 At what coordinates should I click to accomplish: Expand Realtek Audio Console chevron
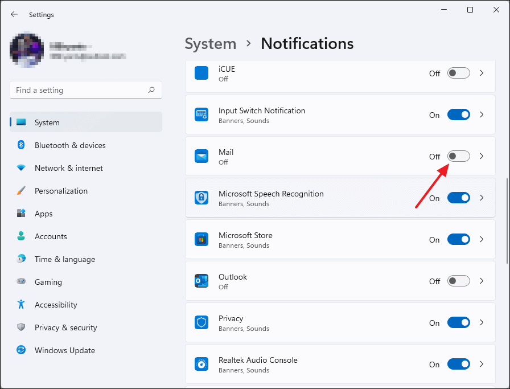(482, 364)
